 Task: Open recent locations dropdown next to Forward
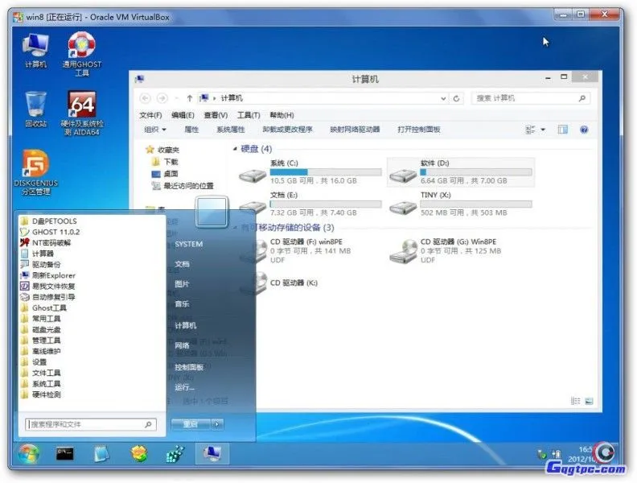click(x=176, y=98)
